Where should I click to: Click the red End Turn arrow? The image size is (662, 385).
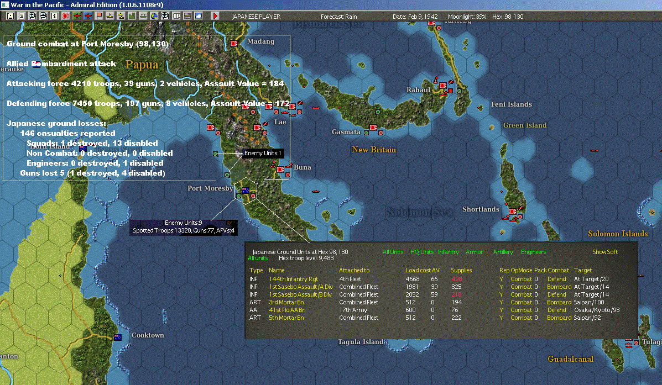click(x=215, y=16)
